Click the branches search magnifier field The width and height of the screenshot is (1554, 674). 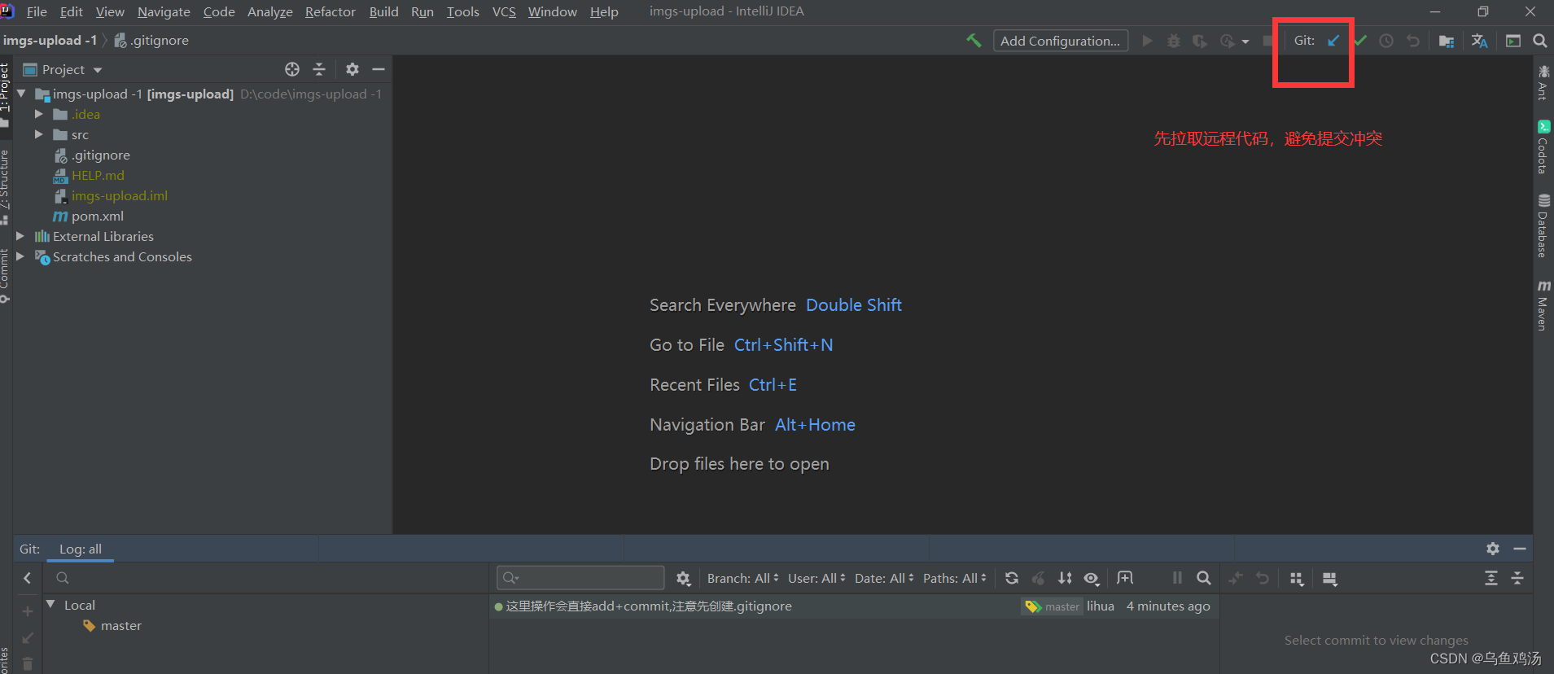point(62,578)
